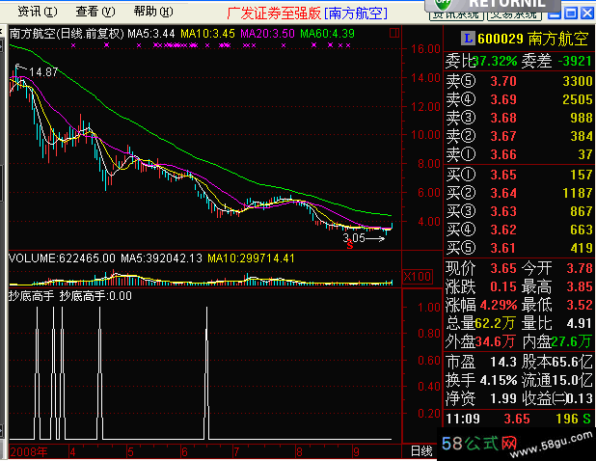Click the 外盘 34.6万 value
The image size is (596, 461).
click(x=495, y=341)
